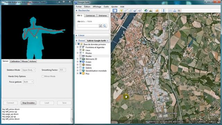Image resolution: width=222 pixels, height=125 pixels.
Task: Uncheck the Bâtiments 3D layer checkbox
Action: coord(80,59)
